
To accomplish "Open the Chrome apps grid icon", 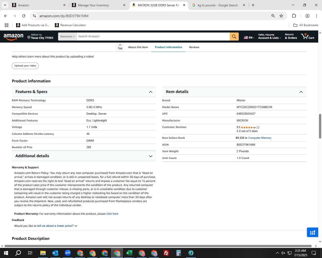I will (x=7, y=25).
